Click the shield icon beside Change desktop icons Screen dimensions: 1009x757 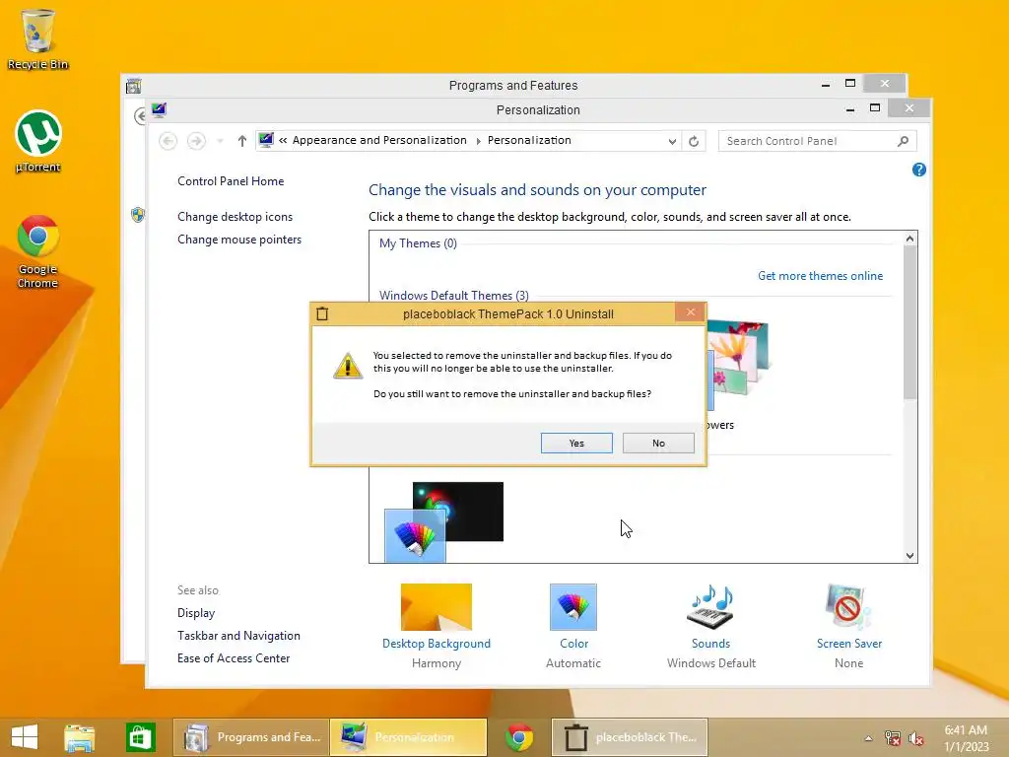coord(138,215)
